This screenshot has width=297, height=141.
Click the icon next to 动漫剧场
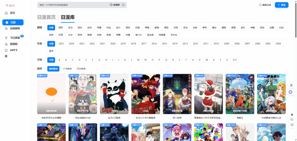(6, 28)
